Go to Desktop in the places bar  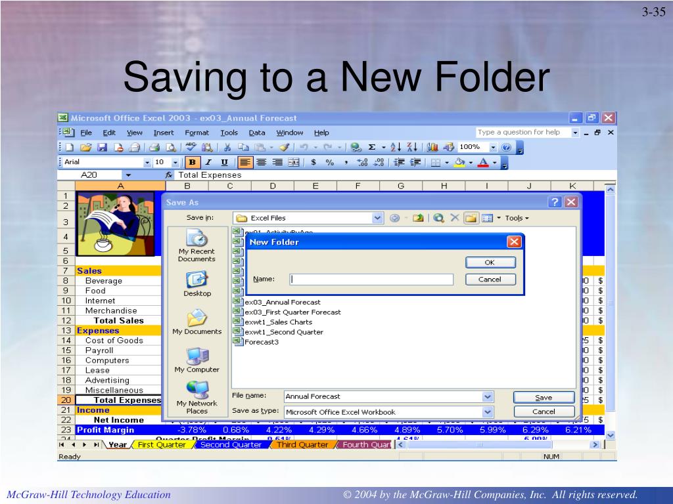[x=197, y=284]
